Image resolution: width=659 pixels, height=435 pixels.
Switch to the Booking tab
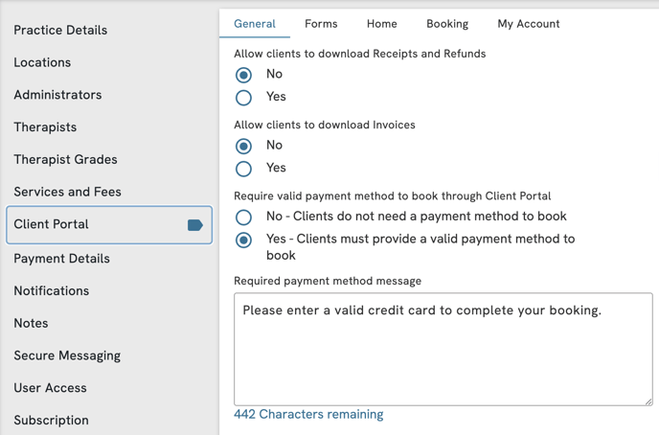click(x=447, y=24)
